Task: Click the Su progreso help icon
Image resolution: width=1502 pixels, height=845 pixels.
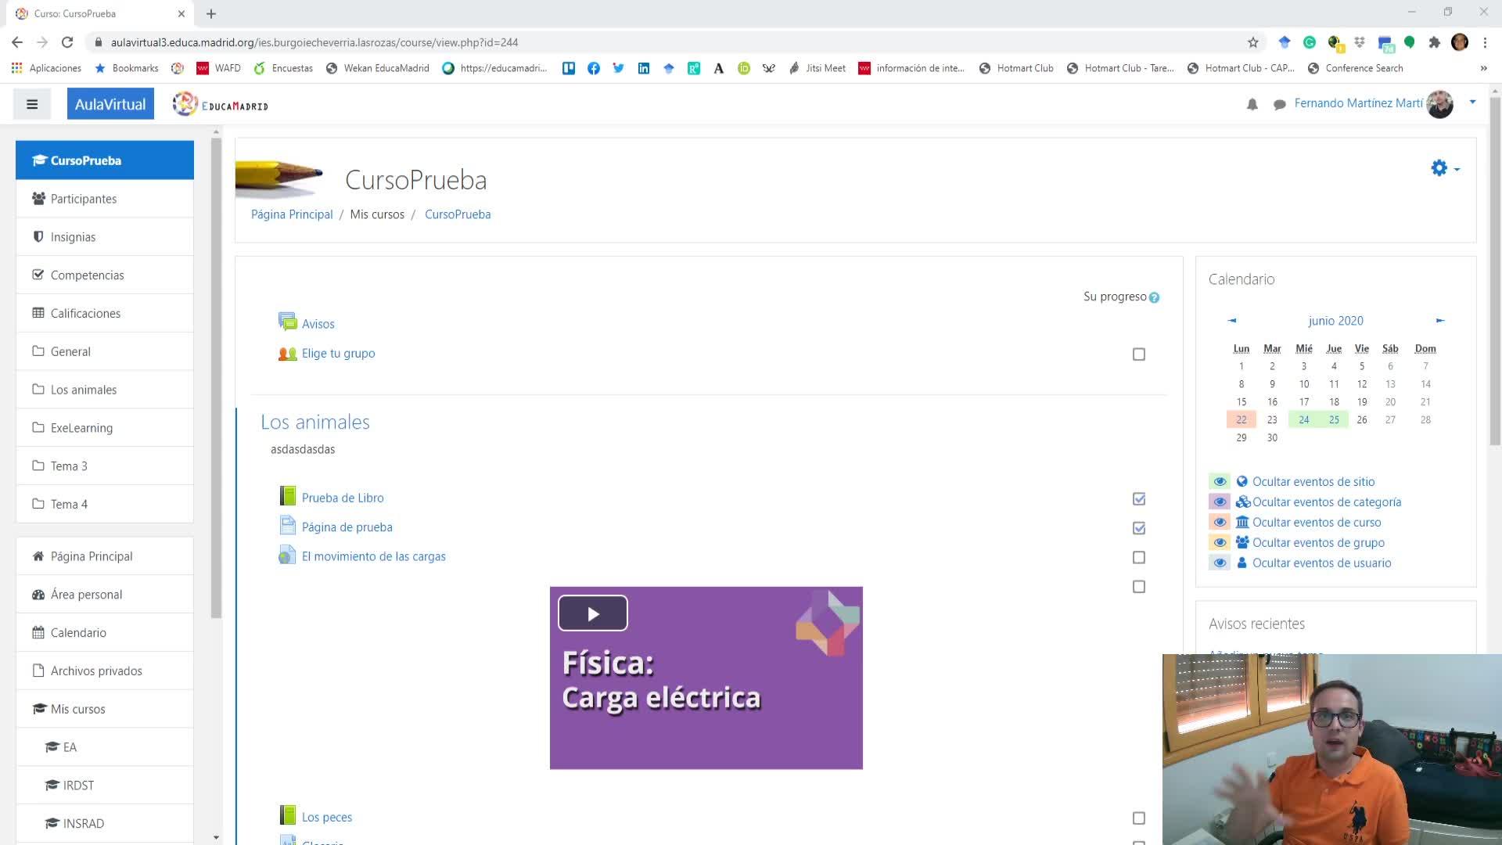Action: coord(1154,297)
